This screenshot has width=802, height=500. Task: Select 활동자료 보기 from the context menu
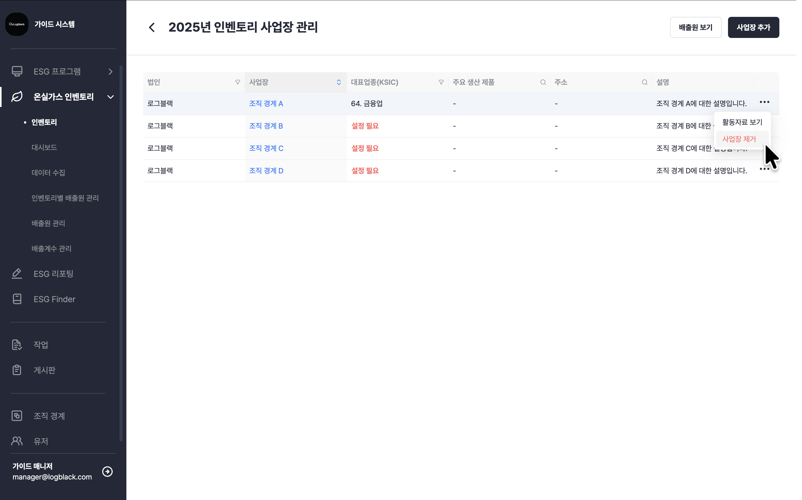point(742,122)
